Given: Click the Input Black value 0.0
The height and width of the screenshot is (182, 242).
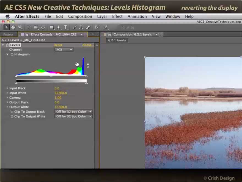Looking at the screenshot, I should tap(57, 88).
